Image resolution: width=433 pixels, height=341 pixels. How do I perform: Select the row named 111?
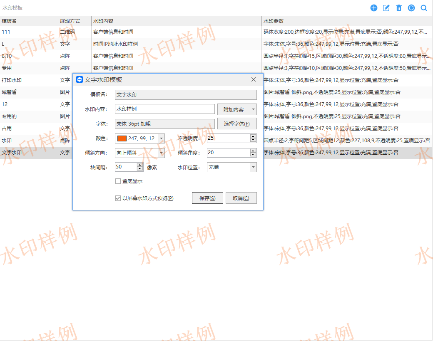[x=216, y=32]
